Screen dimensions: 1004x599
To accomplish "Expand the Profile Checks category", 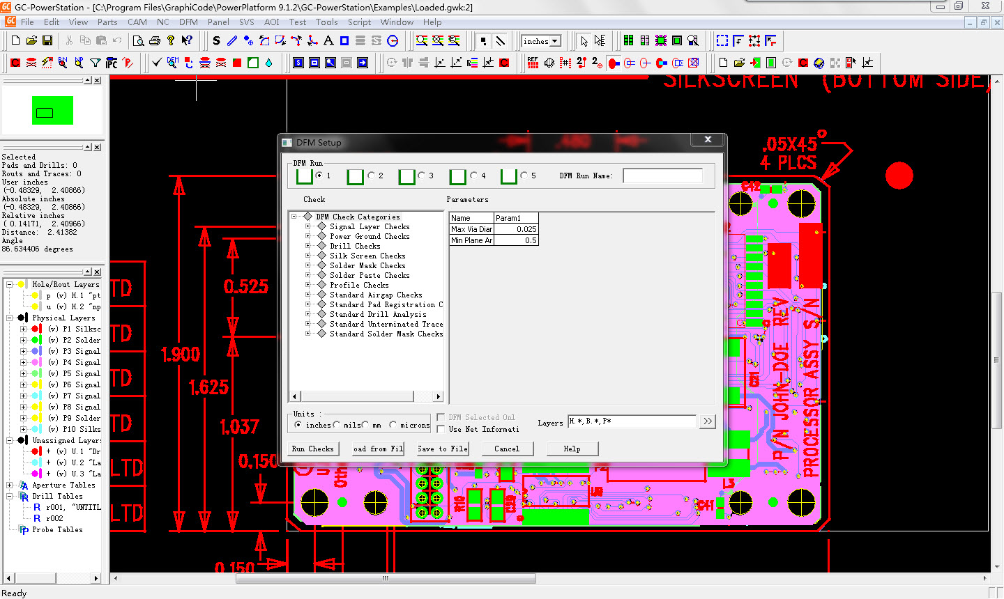I will 307,285.
